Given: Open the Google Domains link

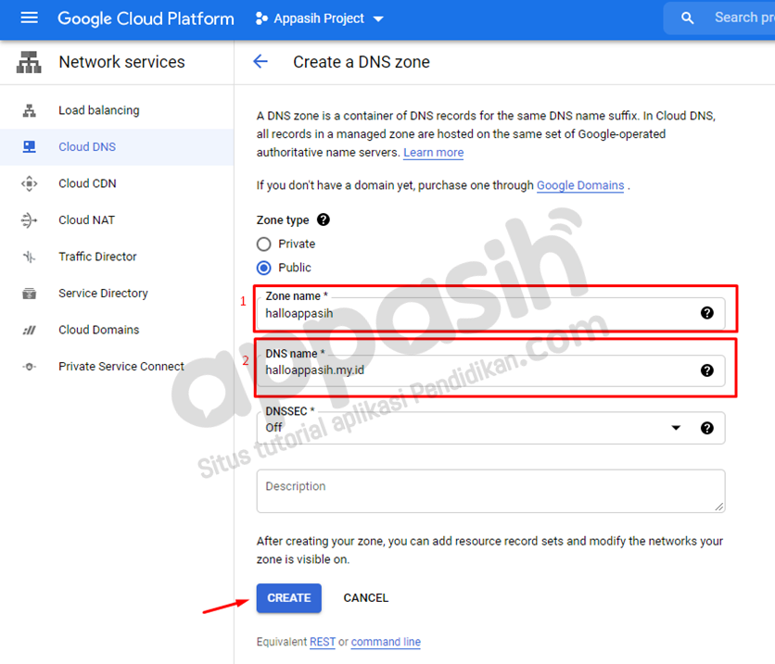Looking at the screenshot, I should 580,185.
